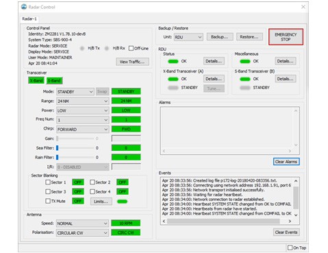Select event 'Network connection to radar established'
This screenshot has height=253, width=328.
click(213, 200)
